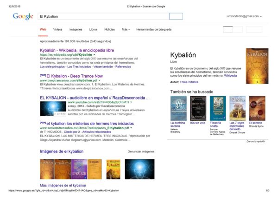278x197 pixels.
Task: Click the El secreto book cover
Action: [x=257, y=108]
